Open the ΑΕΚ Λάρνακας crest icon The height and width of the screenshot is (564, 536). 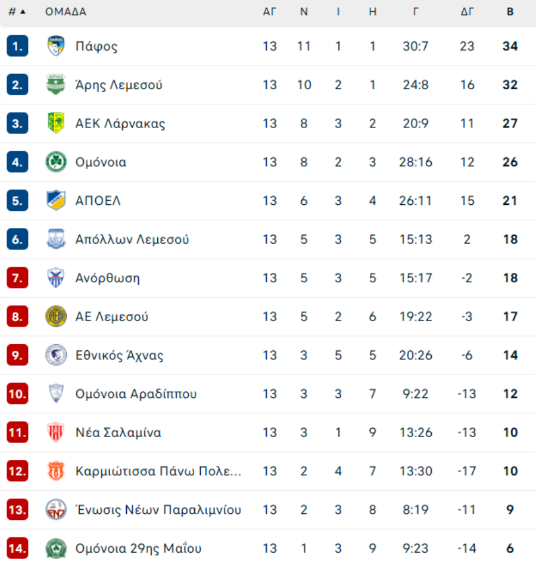[56, 123]
